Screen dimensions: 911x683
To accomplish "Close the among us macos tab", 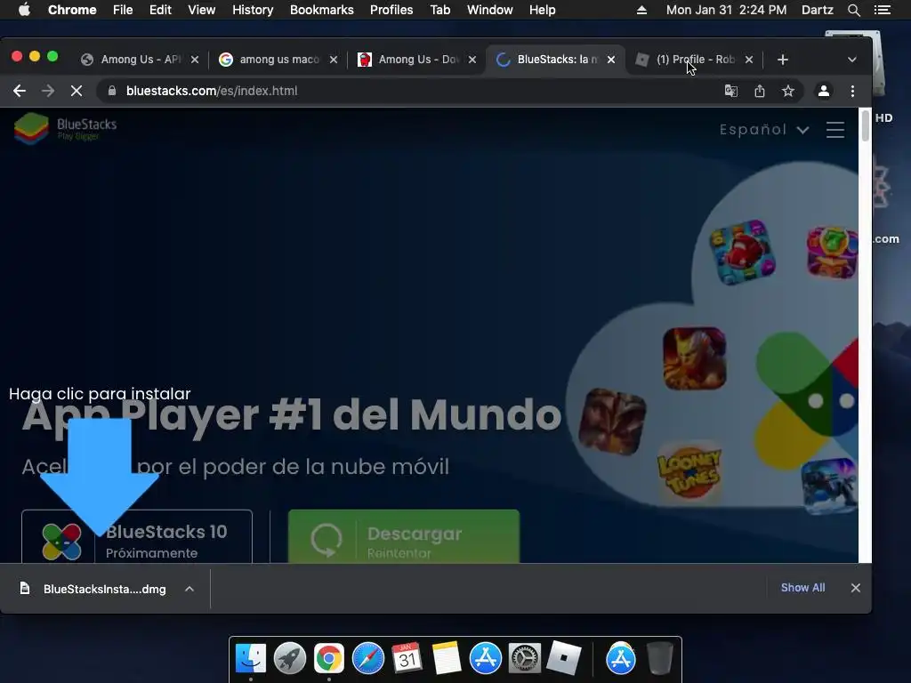I will 334,60.
